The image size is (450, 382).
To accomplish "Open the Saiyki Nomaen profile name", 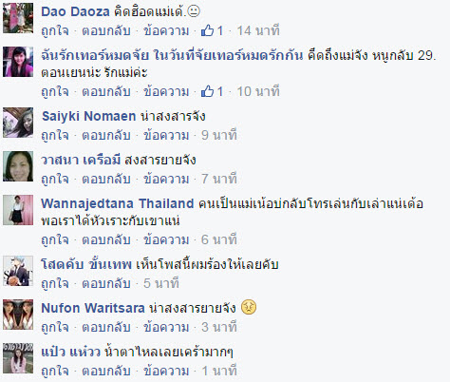I will 89,116.
